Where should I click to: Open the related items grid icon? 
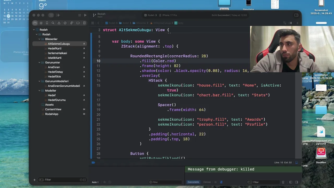93,23
